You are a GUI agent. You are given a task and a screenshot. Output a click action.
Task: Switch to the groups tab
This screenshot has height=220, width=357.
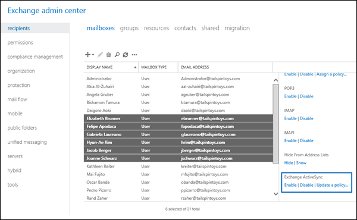tap(129, 28)
